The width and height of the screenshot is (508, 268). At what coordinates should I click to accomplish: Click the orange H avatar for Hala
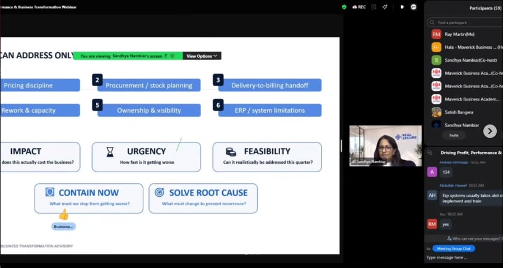(436, 47)
